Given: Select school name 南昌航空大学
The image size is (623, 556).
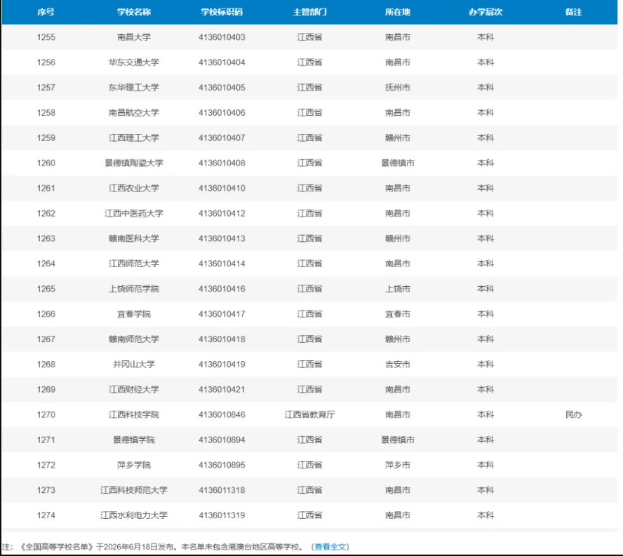Looking at the screenshot, I should (134, 113).
